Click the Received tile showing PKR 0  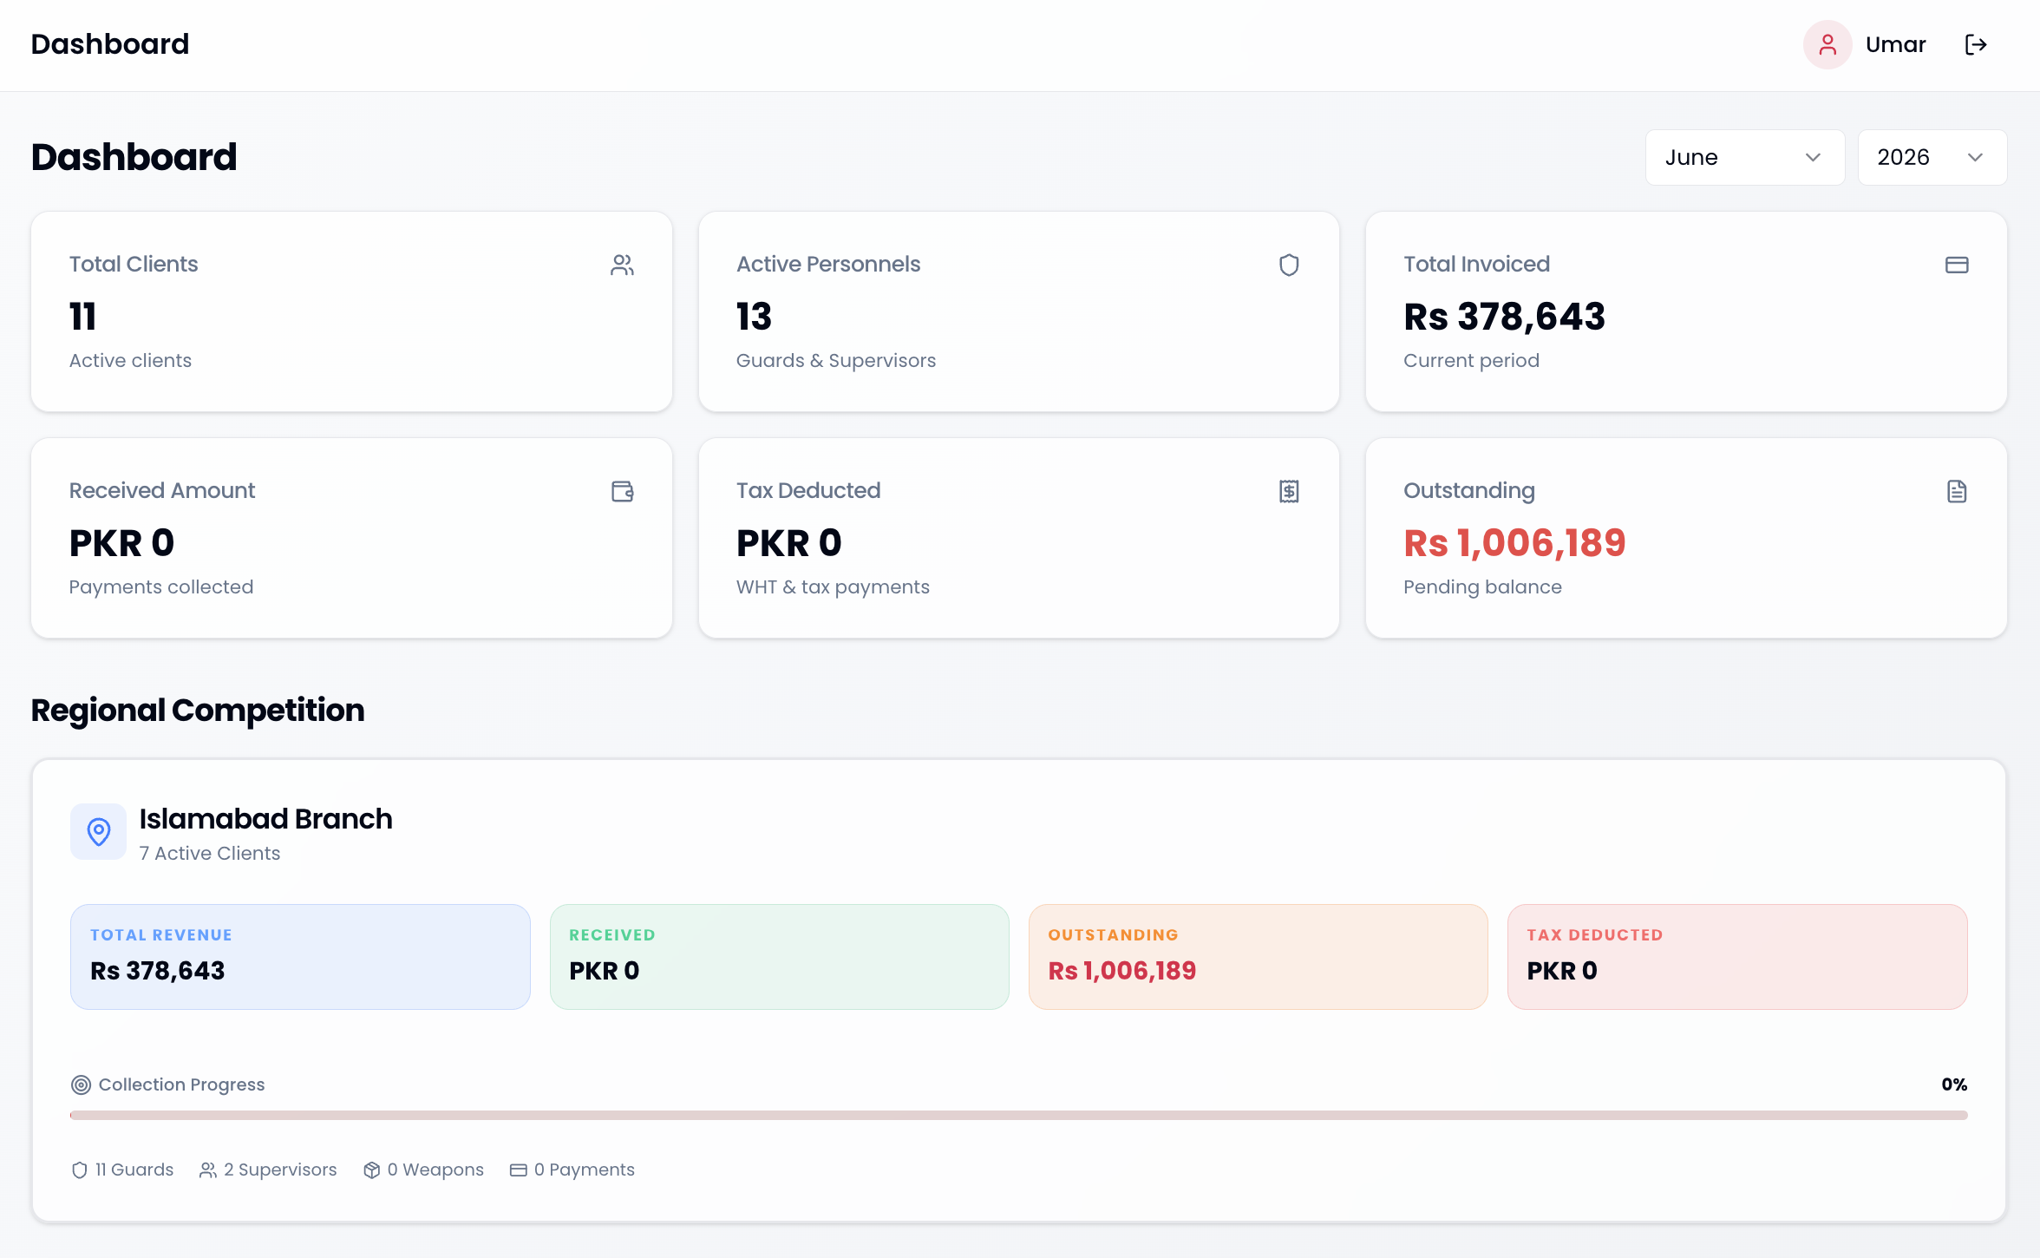(779, 956)
